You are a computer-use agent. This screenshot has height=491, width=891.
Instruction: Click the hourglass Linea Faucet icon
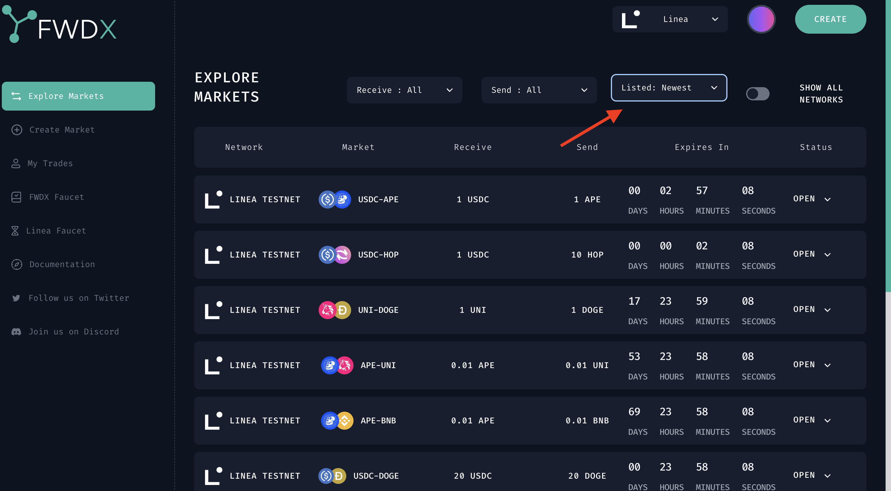pos(15,231)
